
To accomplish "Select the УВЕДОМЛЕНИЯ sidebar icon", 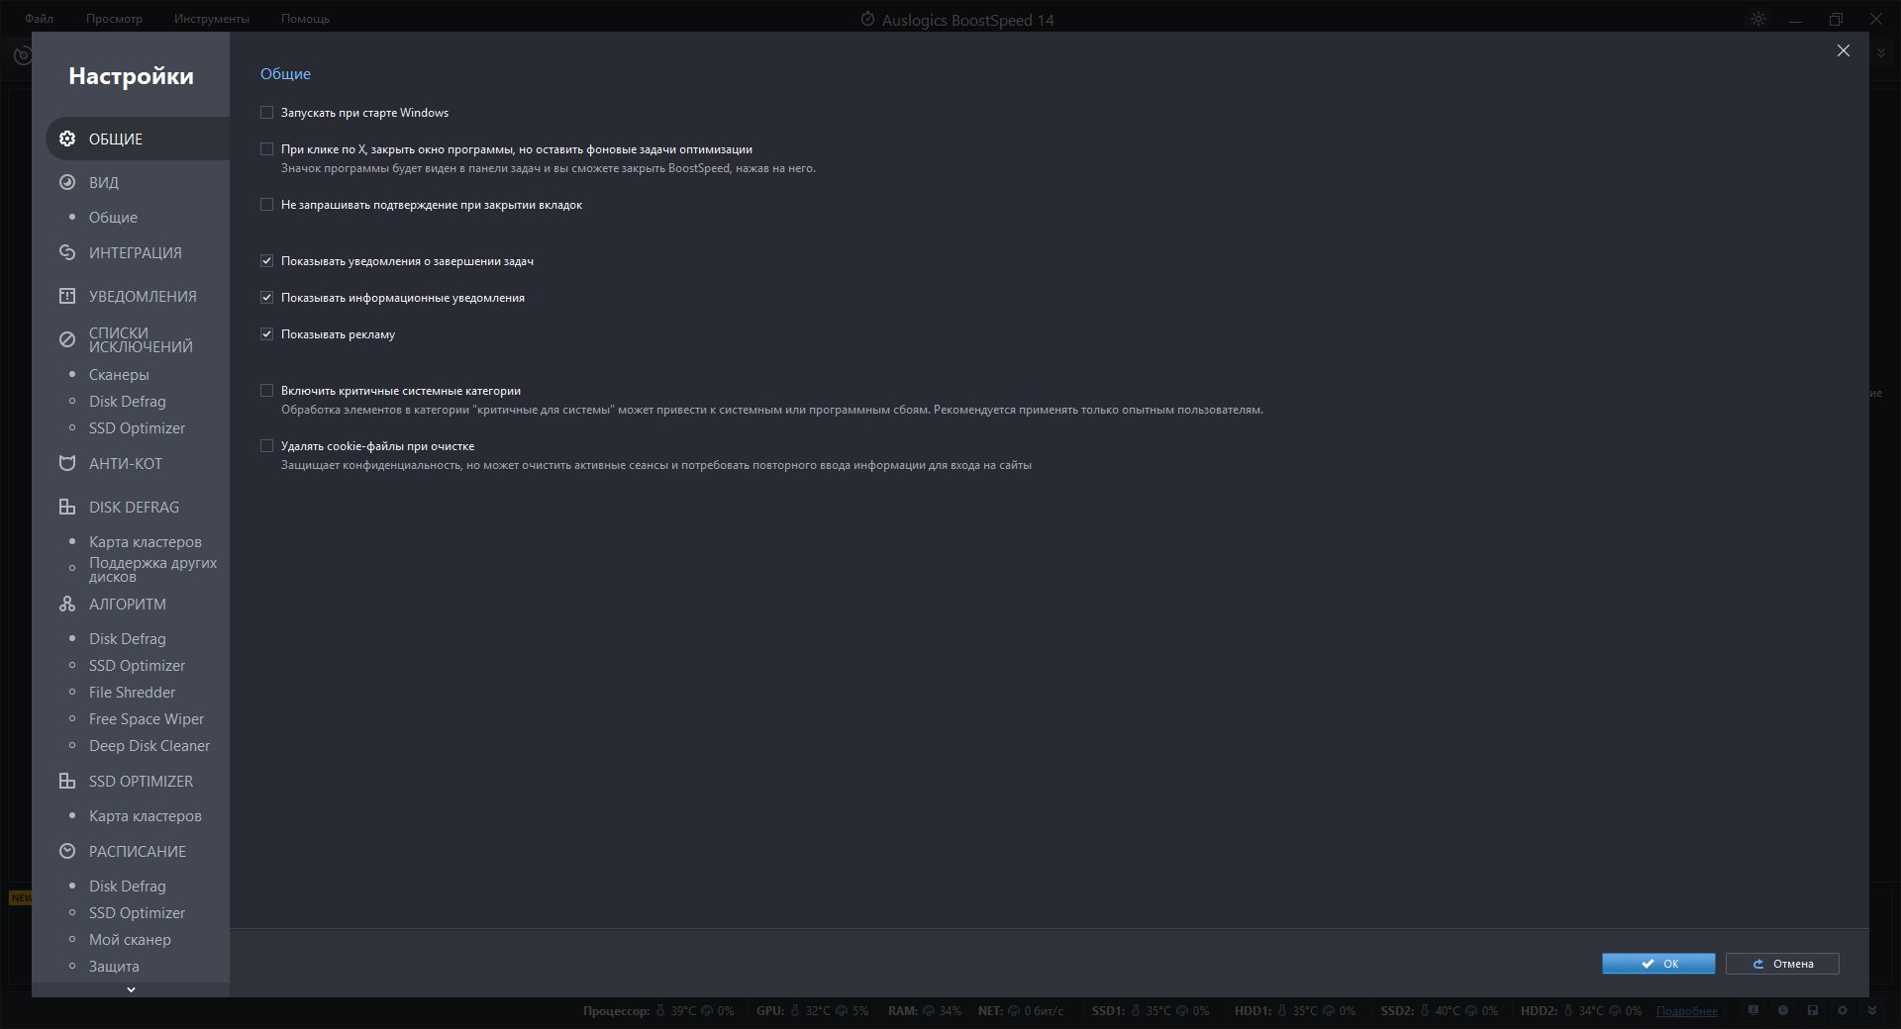I will [x=67, y=296].
